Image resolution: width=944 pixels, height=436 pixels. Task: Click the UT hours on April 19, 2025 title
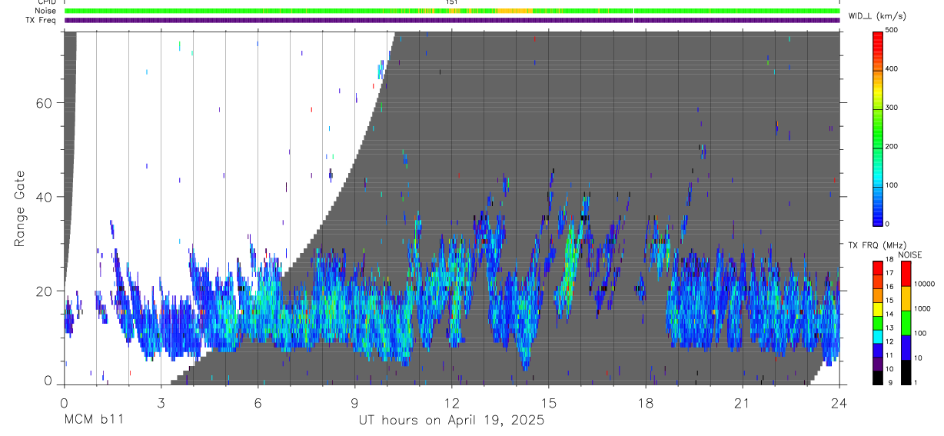coord(452,421)
